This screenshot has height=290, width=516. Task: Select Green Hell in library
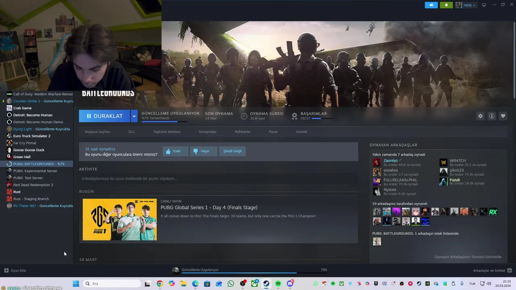click(22, 157)
